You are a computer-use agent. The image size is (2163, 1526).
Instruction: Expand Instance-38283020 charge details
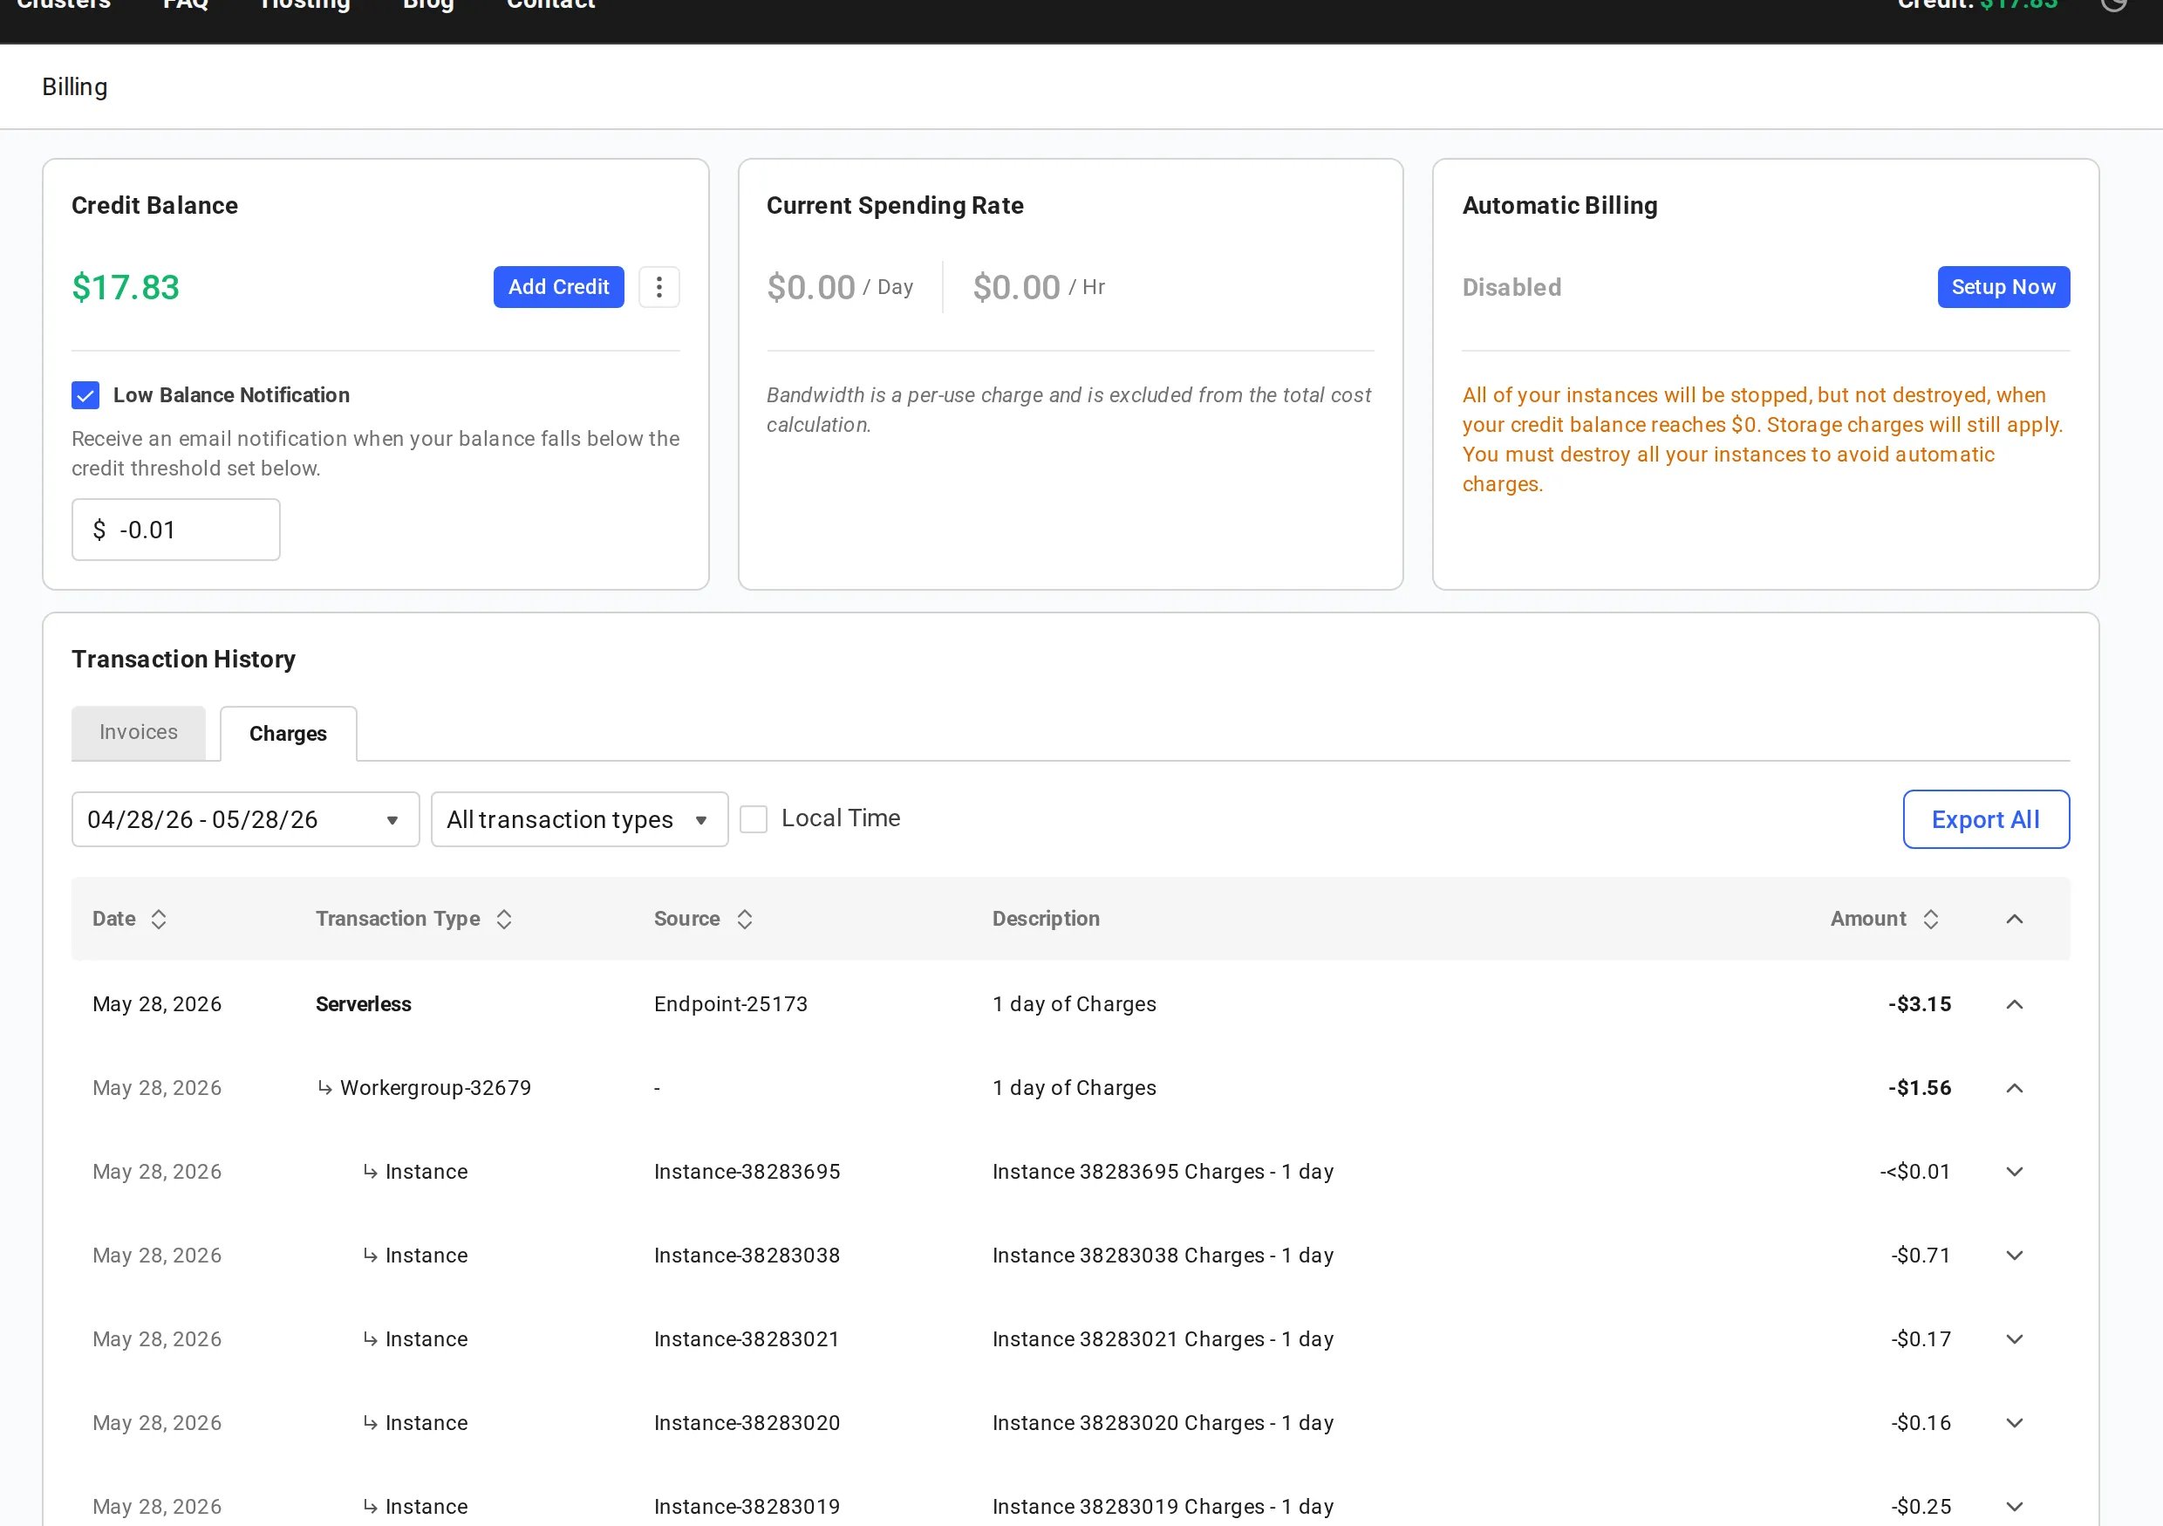coord(2014,1423)
